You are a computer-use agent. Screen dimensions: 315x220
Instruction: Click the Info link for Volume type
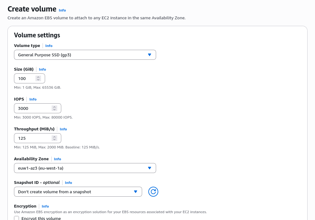coord(49,46)
